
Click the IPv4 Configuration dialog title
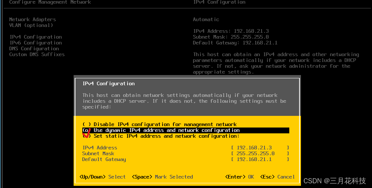point(109,83)
